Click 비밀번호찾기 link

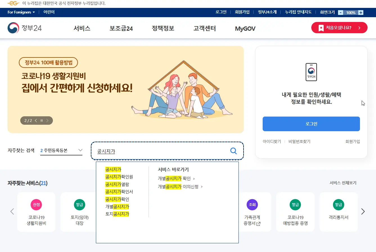[299, 142]
